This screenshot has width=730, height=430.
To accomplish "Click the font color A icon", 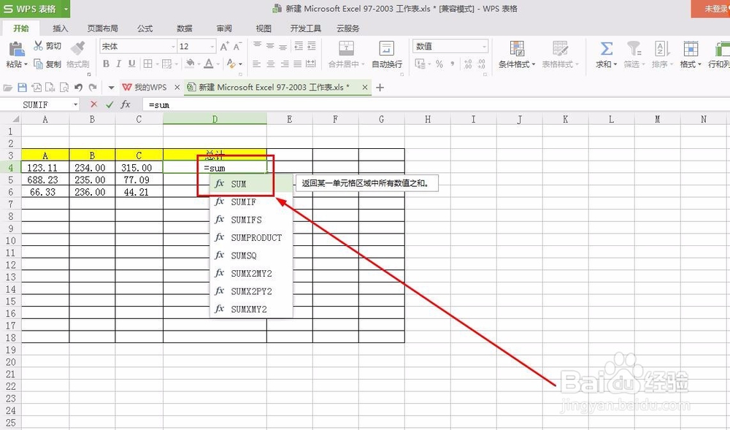I will pyautogui.click(x=209, y=64).
